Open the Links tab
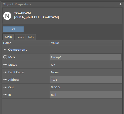The height and width of the screenshot is (114, 124). click(x=20, y=37)
